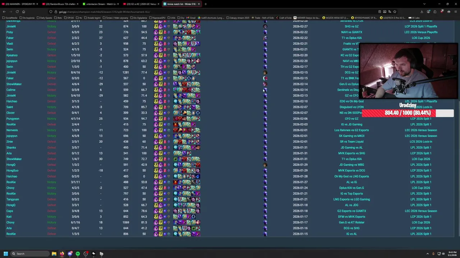Open match G2 Esports vs GIANTX
Screen dimensions: 460x258
tap(351, 211)
